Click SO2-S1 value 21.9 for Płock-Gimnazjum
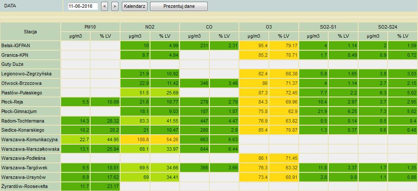Screen dimensions: 418x191 point(313,111)
